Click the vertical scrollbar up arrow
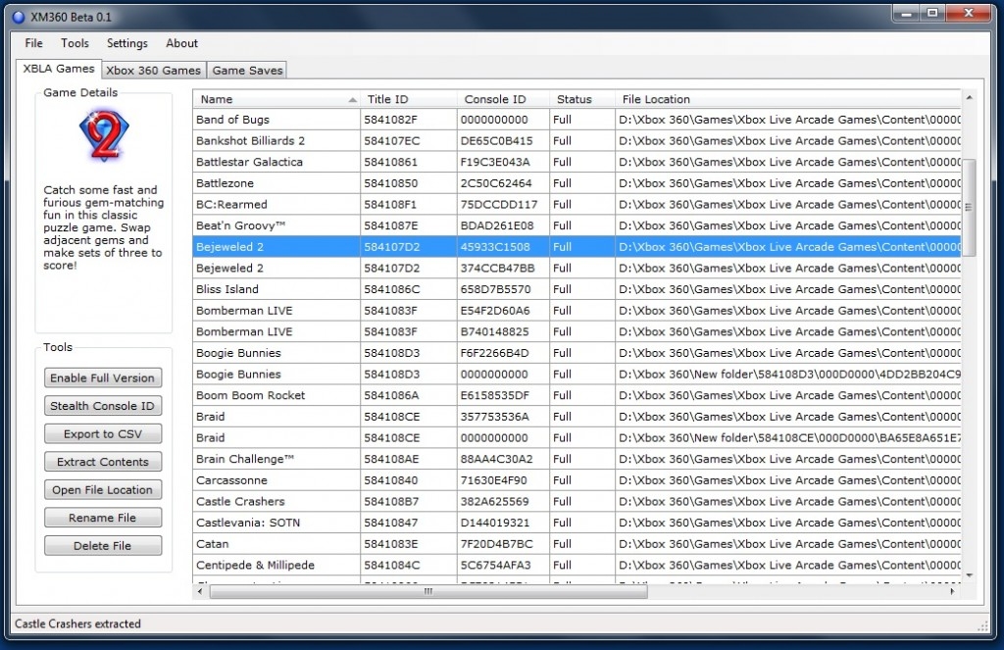 969,98
